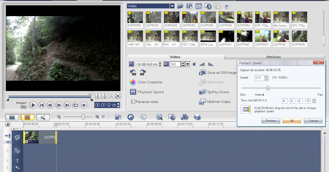Expand the library options chevron
Viewport: 329px width, 172px height.
226,6
